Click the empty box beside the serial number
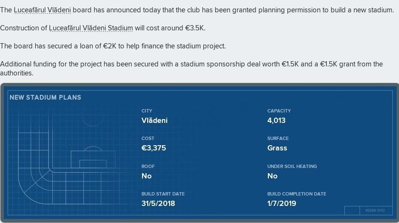This screenshot has width=399, height=223. [352, 211]
